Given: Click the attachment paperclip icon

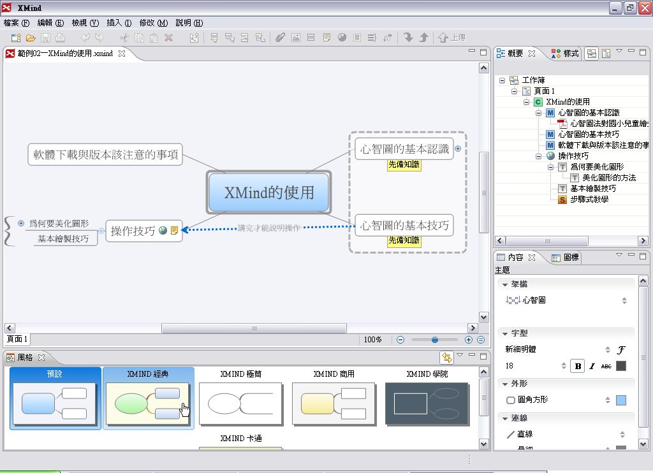Looking at the screenshot, I should (280, 38).
